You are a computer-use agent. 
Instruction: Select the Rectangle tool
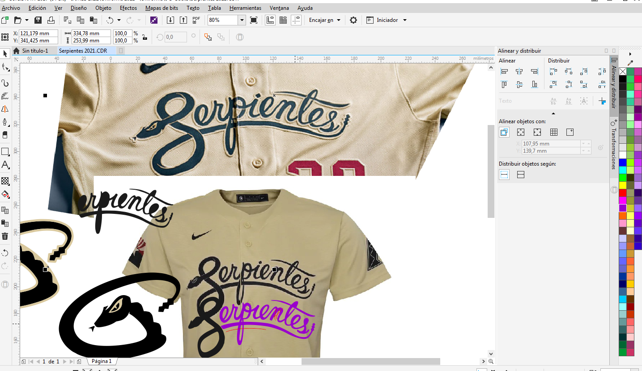point(5,151)
